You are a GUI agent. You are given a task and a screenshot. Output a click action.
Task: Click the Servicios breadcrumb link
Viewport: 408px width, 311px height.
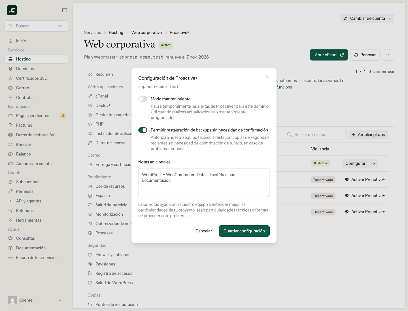tap(92, 33)
